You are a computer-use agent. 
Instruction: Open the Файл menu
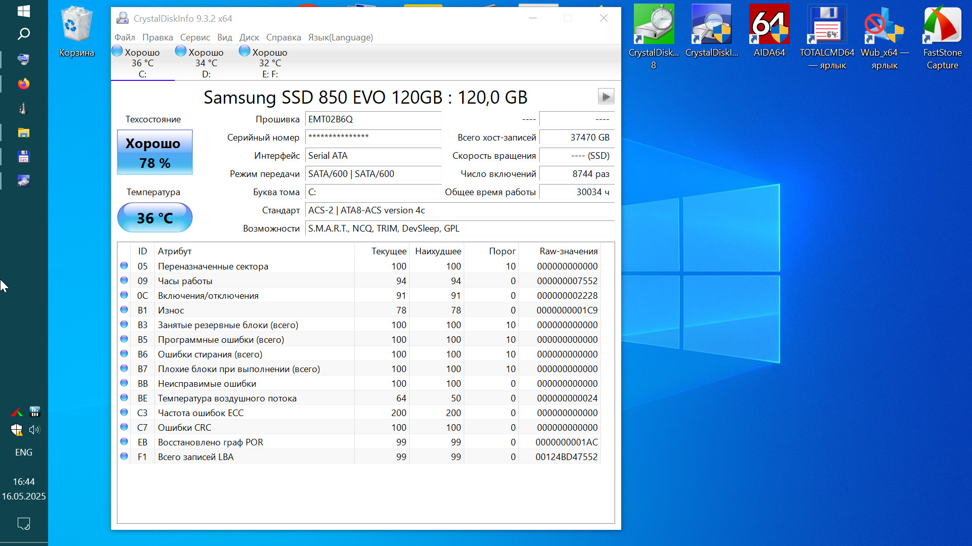click(x=125, y=37)
